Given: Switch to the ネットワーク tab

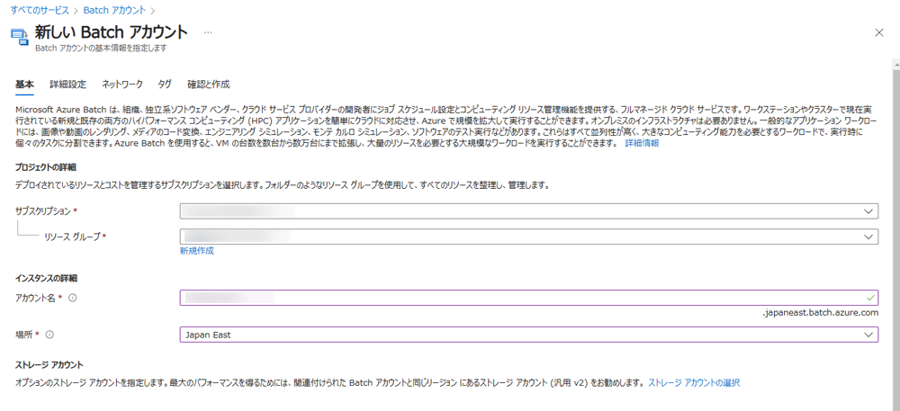Looking at the screenshot, I should pos(122,85).
